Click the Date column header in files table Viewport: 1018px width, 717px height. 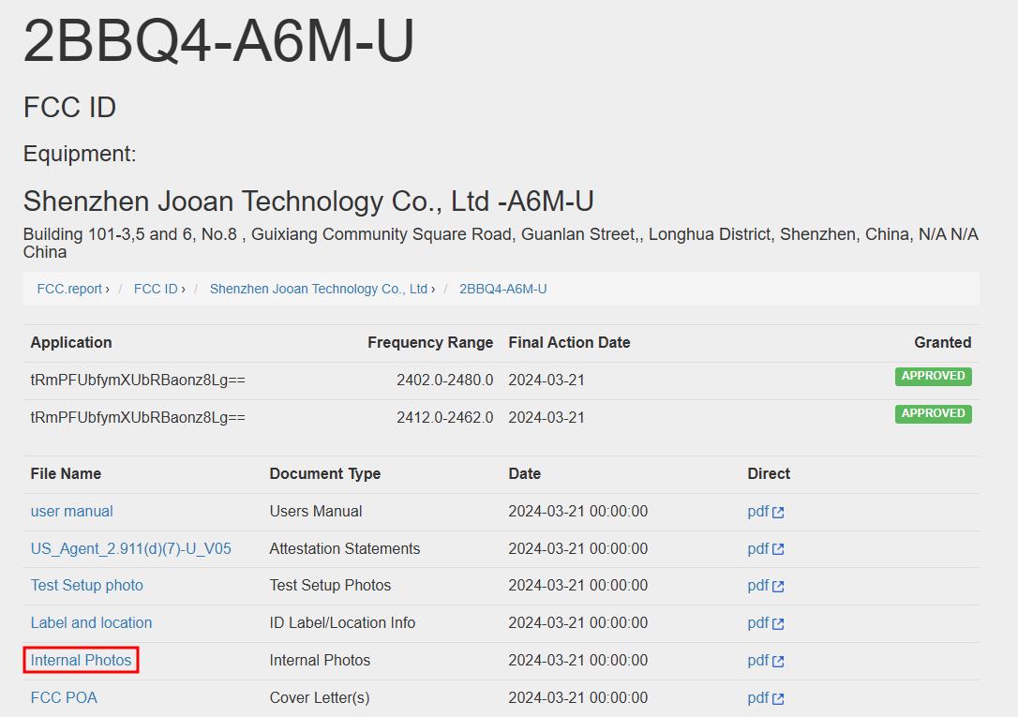click(x=525, y=473)
